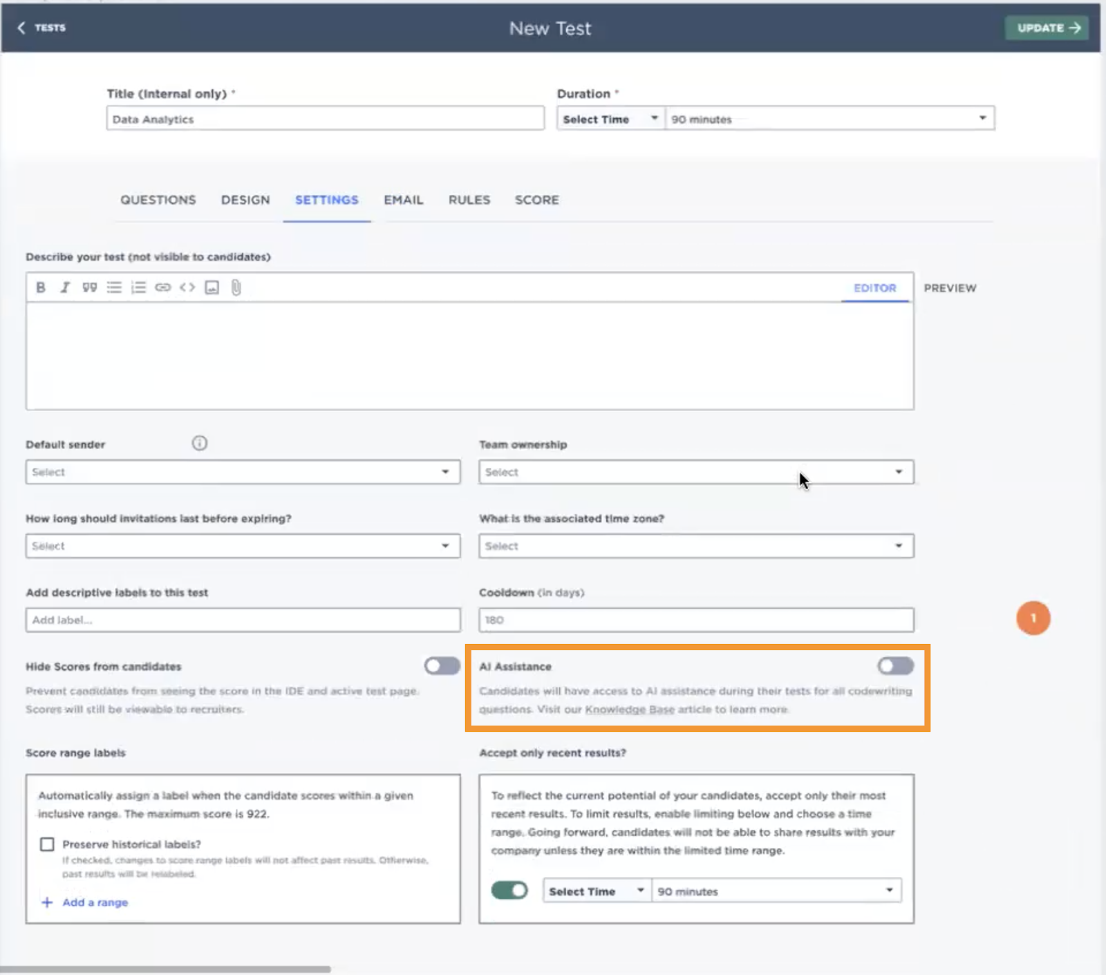Image resolution: width=1106 pixels, height=975 pixels.
Task: Switch to the Questions tab
Action: point(158,200)
